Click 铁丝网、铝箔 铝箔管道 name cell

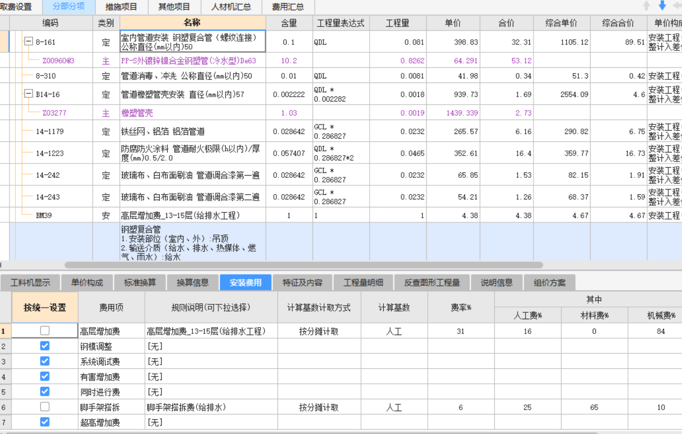pos(192,131)
